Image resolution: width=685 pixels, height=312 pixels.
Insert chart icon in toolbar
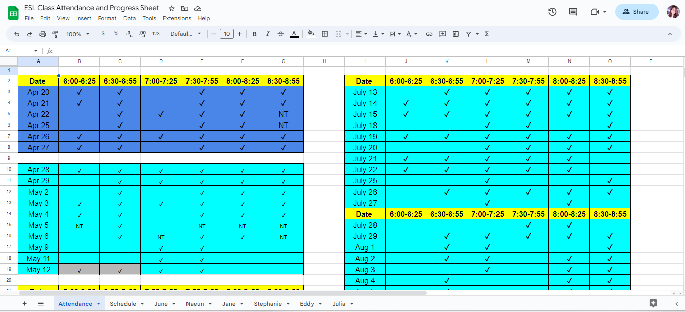[x=456, y=34]
